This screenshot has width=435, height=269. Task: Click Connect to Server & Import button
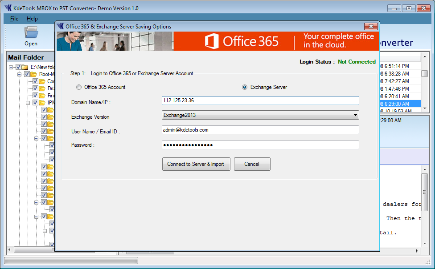[196, 164]
